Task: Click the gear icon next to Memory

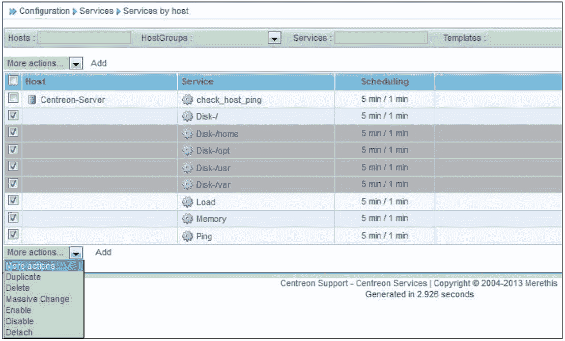Action: pos(187,219)
